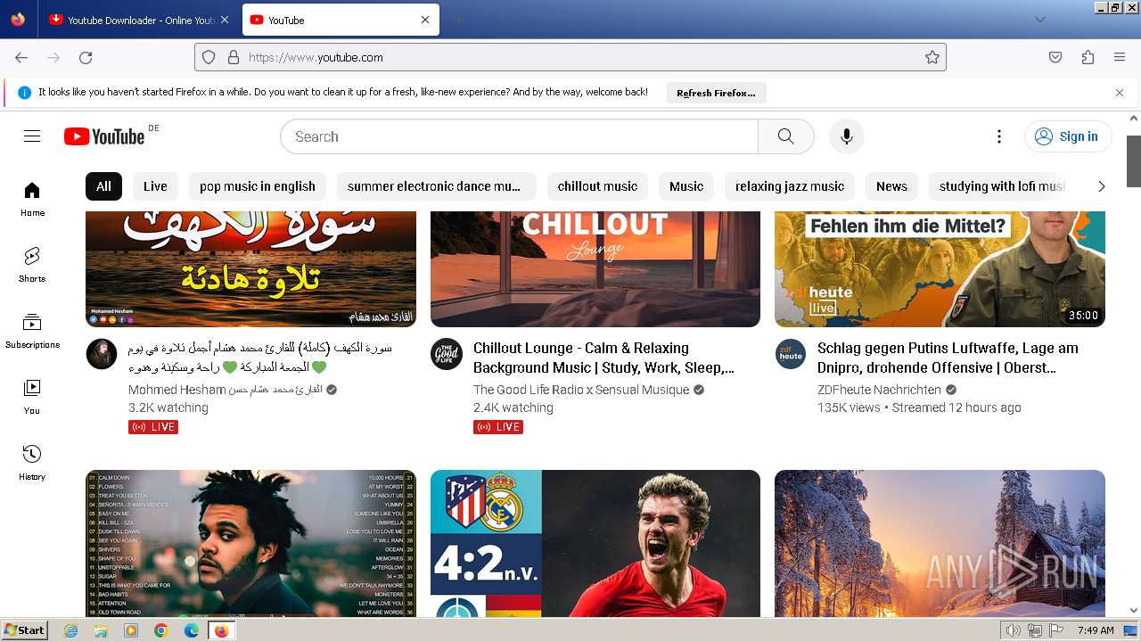
Task: Close the Youtube Downloader tab
Action: [x=224, y=20]
